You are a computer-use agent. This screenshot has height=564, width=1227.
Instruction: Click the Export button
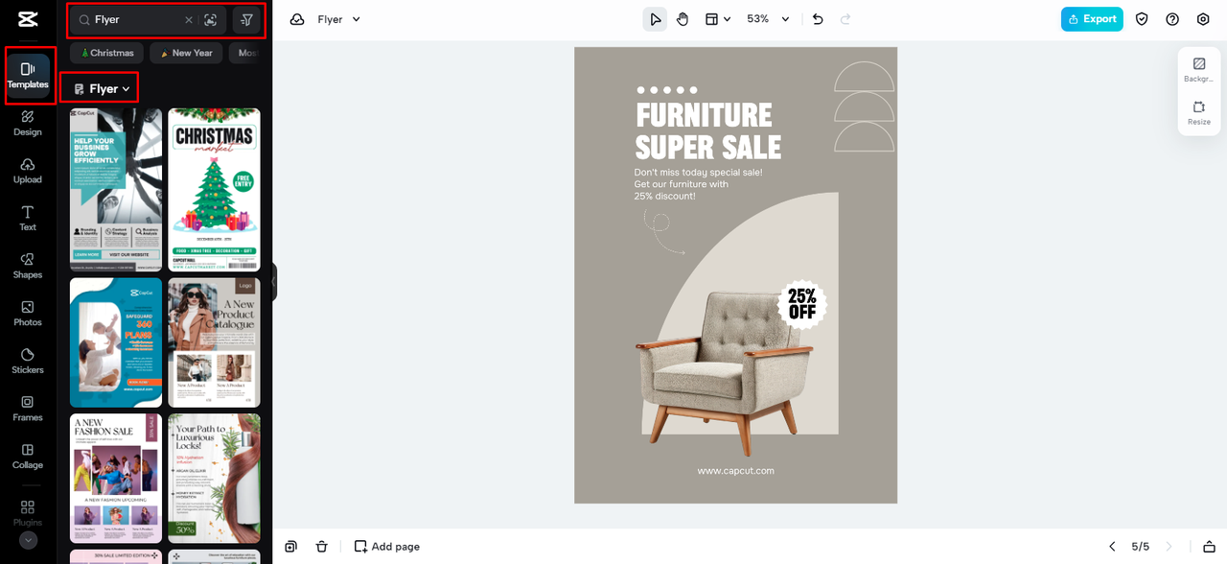(1092, 19)
